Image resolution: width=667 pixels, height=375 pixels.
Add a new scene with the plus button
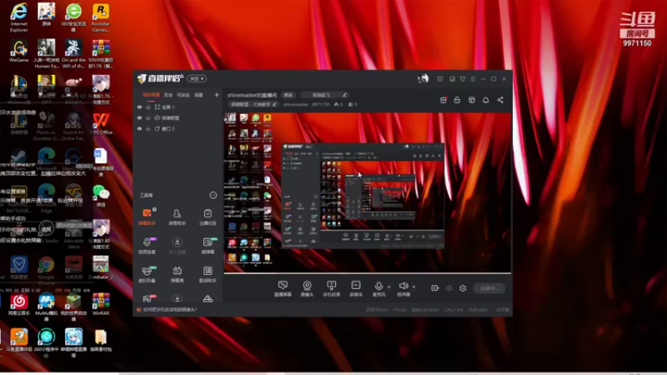217,95
